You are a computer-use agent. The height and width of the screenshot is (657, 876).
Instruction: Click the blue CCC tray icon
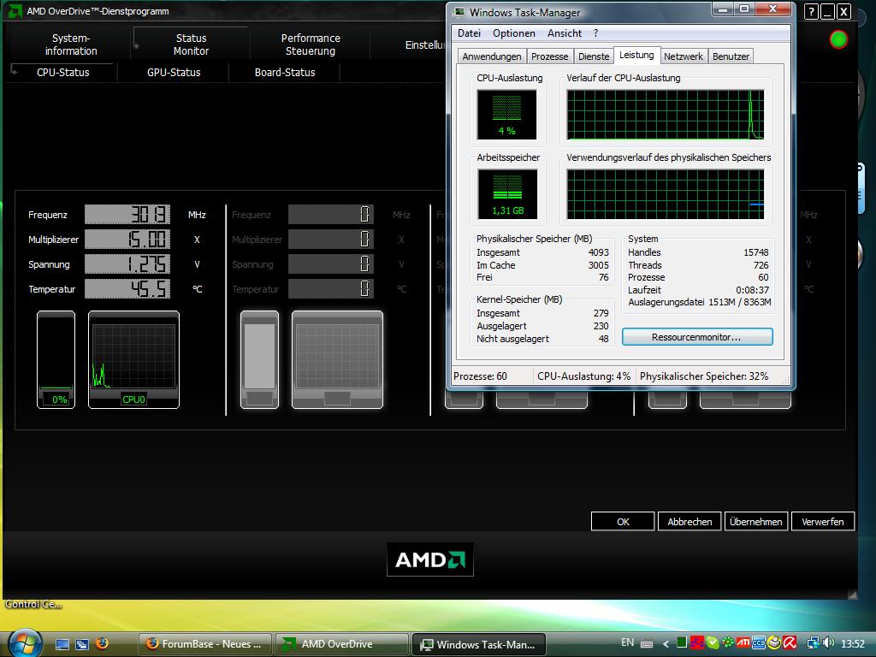[x=759, y=642]
